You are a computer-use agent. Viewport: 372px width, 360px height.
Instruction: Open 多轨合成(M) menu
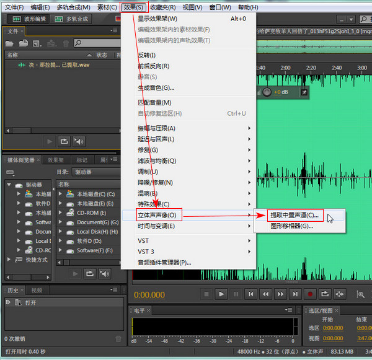[x=74, y=7]
